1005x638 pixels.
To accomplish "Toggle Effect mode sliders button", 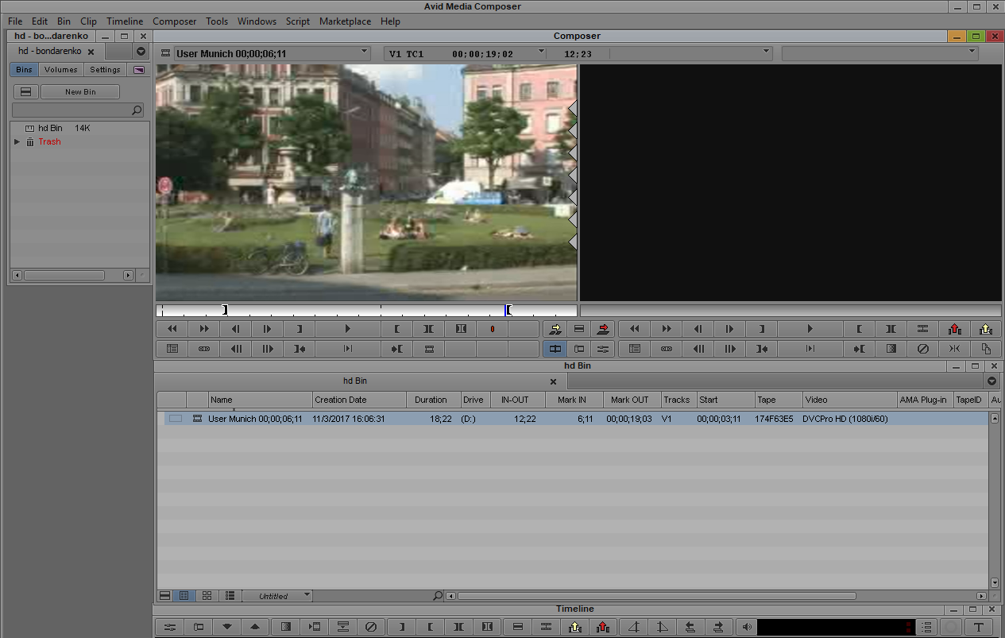I will (603, 349).
